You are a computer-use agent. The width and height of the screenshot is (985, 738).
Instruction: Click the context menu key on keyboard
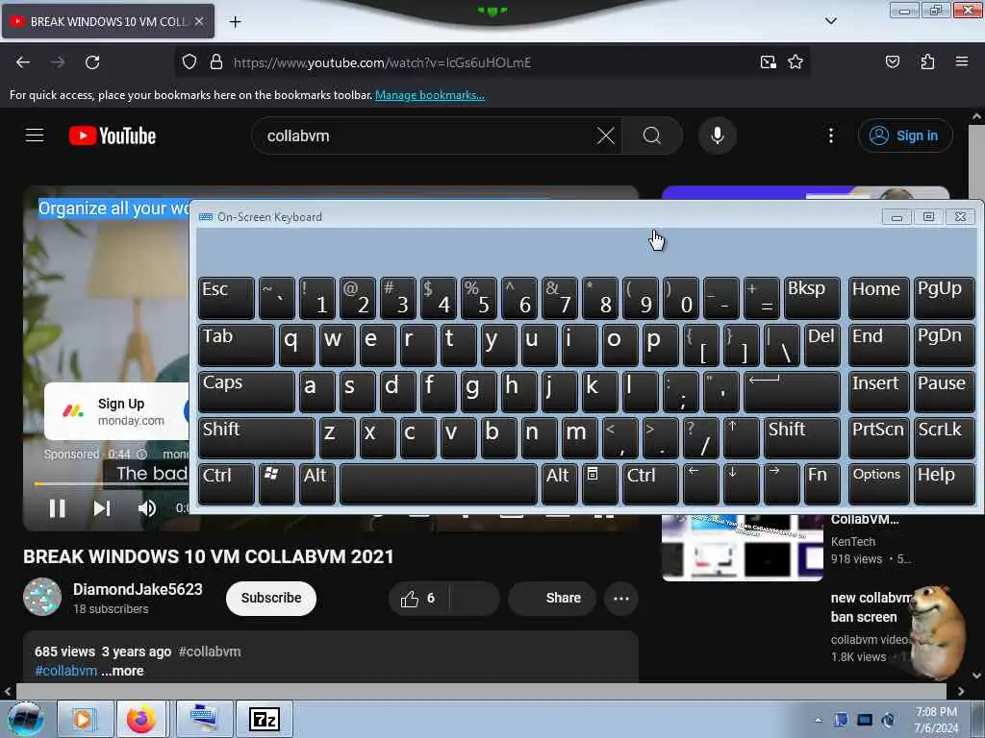coord(599,484)
